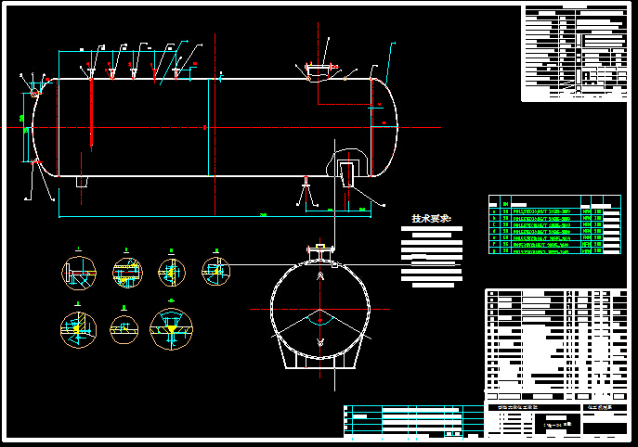
Task: Select row "d" in the green nozzle table
Action: pos(555,231)
